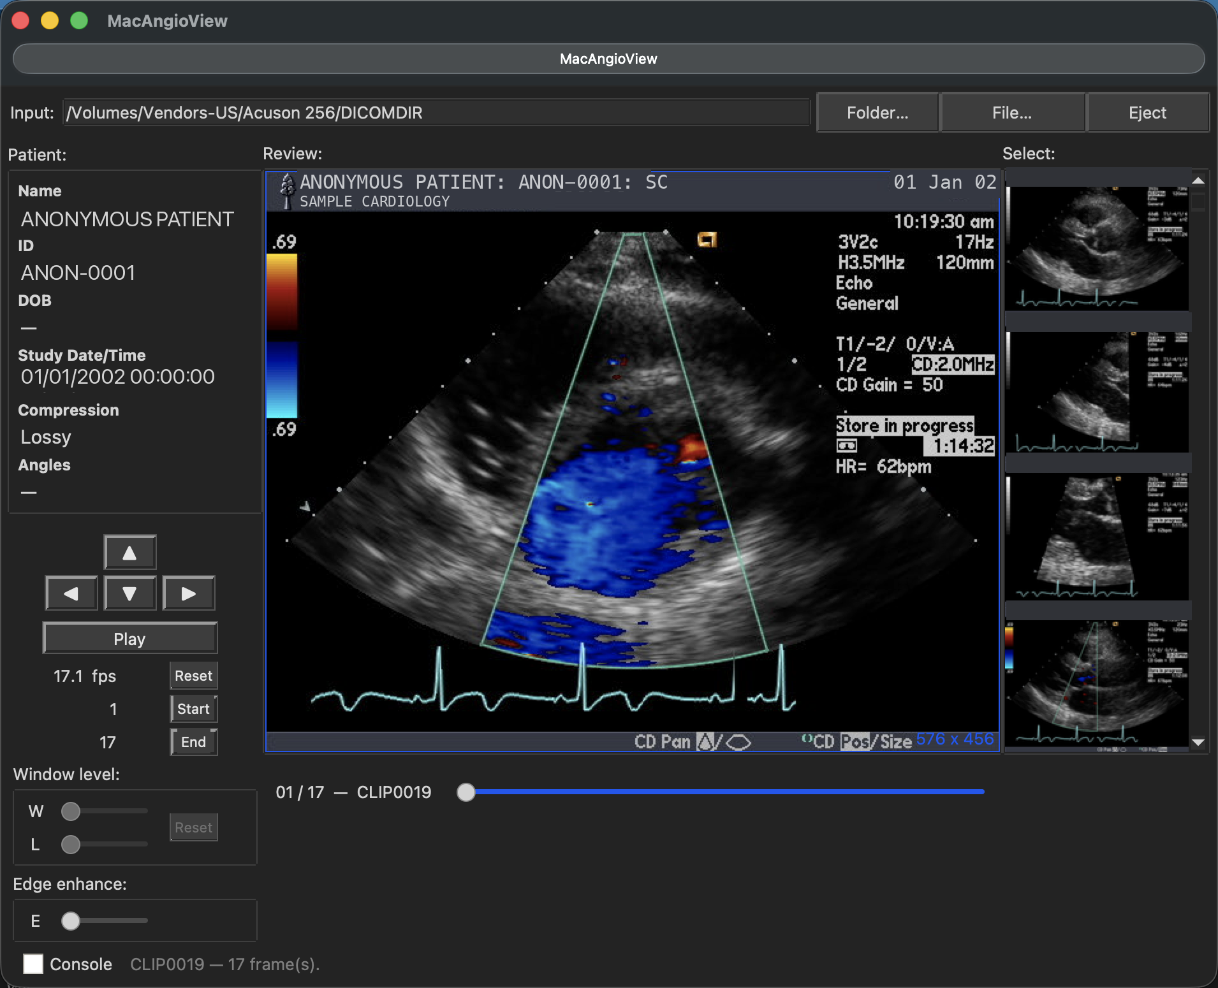Click the up arrow navigation button
The height and width of the screenshot is (988, 1218).
coord(130,552)
